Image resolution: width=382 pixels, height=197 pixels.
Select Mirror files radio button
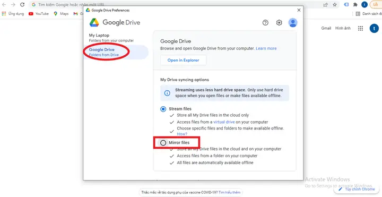pos(163,143)
